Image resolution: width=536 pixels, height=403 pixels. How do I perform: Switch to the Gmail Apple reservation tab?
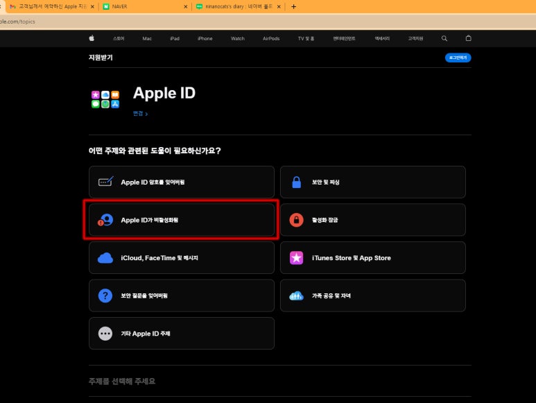click(51, 6)
